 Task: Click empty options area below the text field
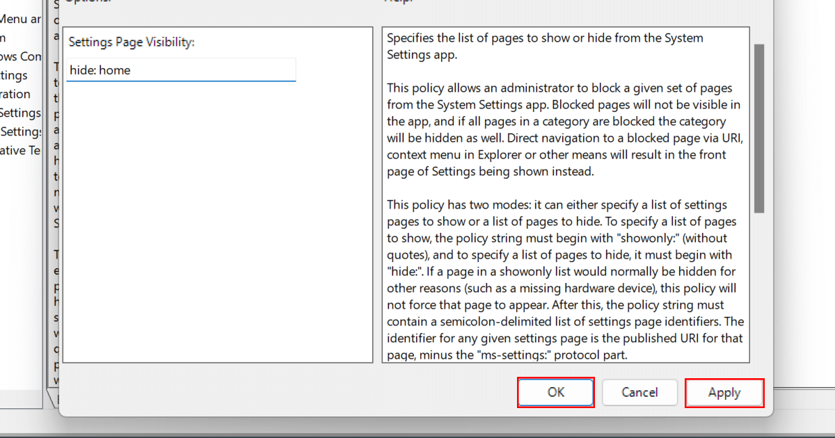pyautogui.click(x=217, y=222)
